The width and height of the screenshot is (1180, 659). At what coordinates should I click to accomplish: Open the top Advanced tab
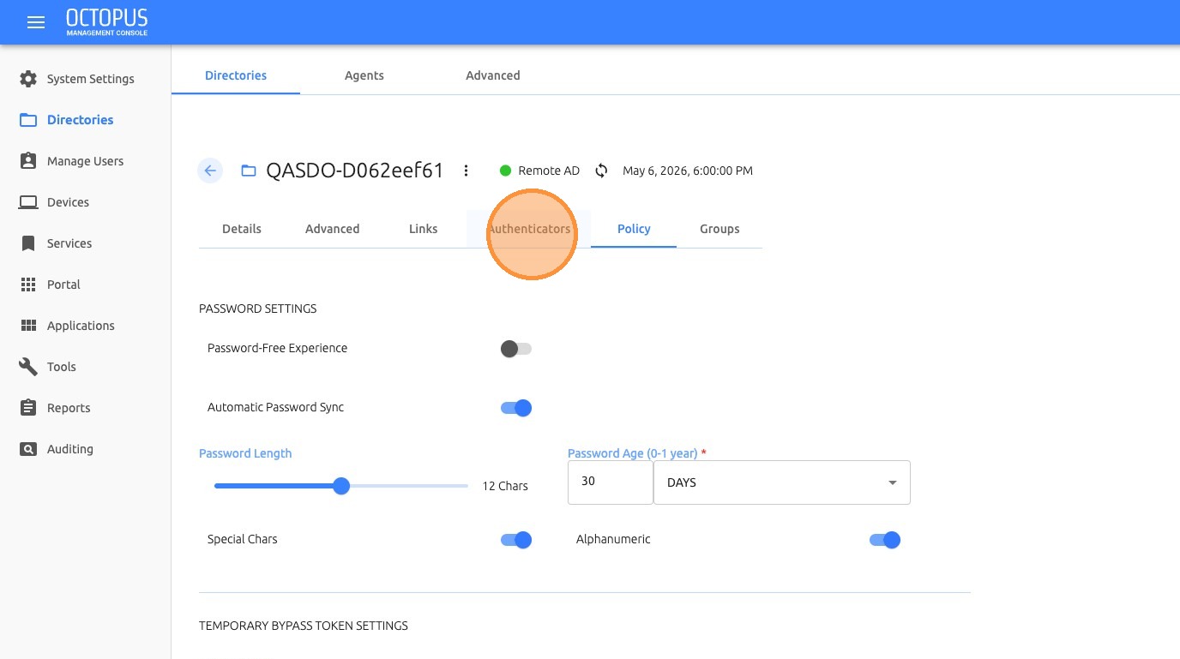pos(493,75)
